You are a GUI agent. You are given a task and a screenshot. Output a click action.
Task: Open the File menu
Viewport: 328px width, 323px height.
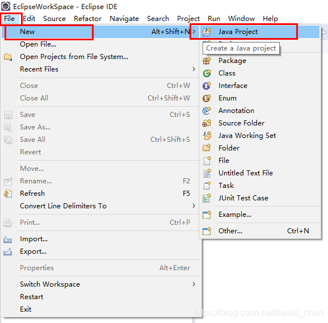click(x=10, y=19)
